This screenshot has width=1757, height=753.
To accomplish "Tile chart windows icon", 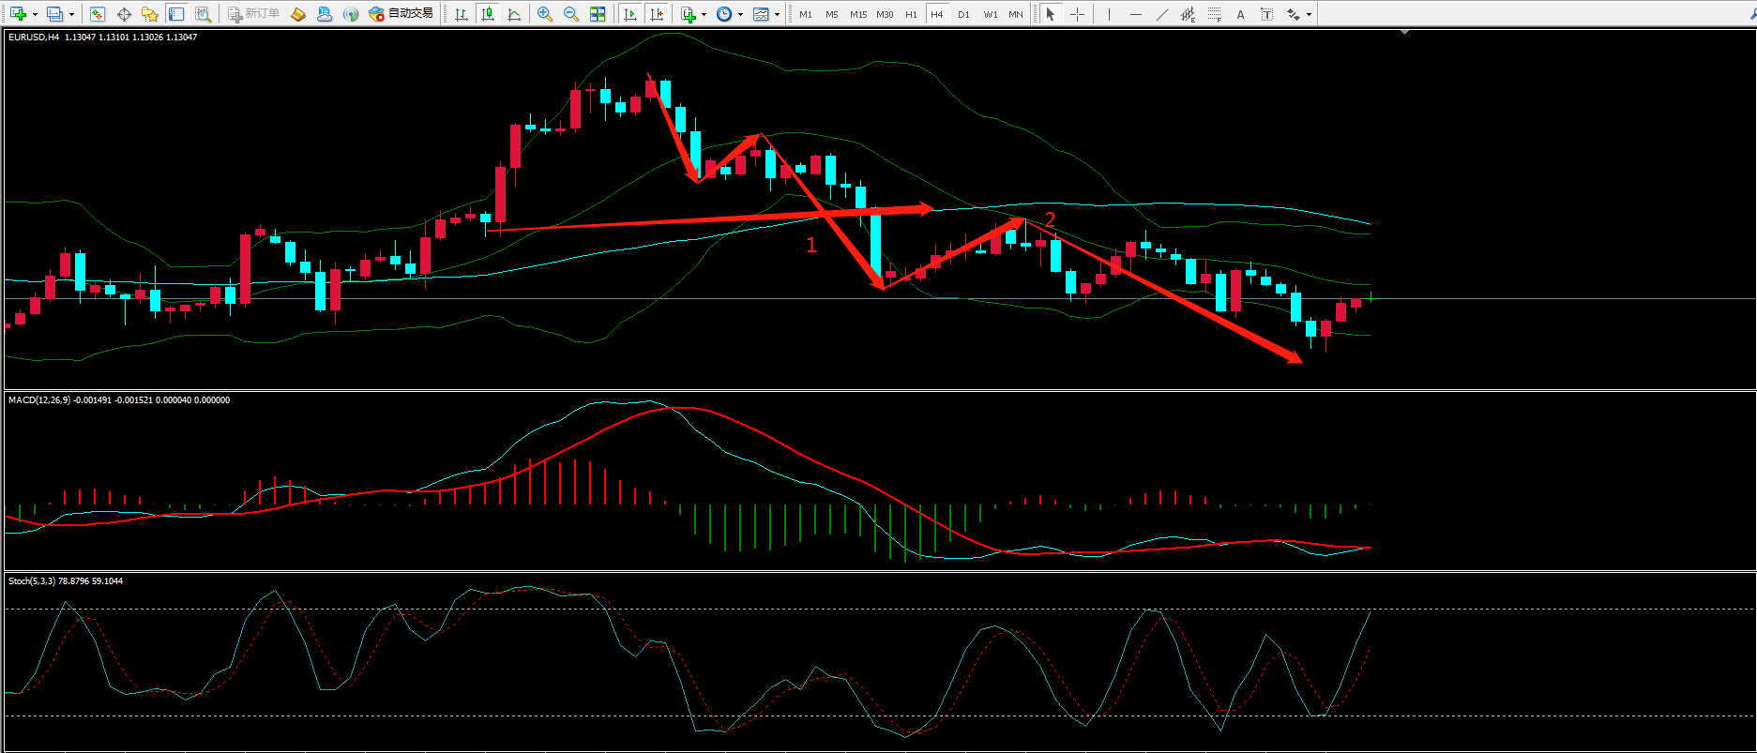I will coord(598,14).
